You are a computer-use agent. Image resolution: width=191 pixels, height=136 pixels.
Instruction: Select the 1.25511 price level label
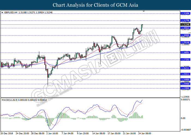click(185, 74)
